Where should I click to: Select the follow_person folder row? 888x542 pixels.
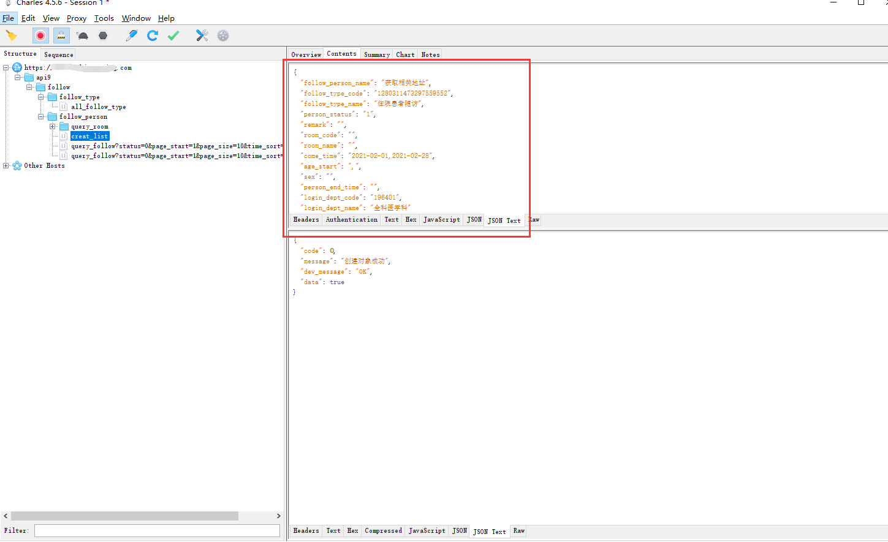click(83, 116)
